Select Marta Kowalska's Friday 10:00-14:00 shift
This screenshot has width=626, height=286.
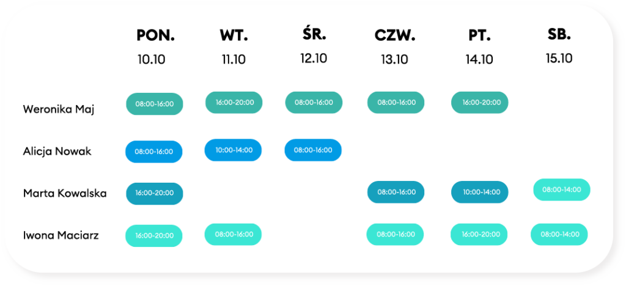[x=479, y=192]
